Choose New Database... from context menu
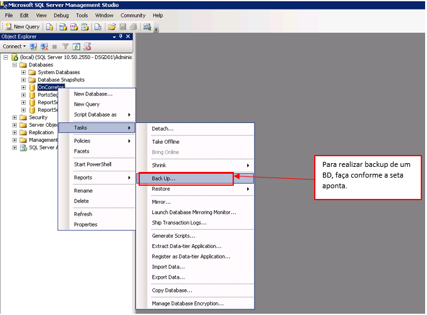427x315 pixels. [x=97, y=94]
